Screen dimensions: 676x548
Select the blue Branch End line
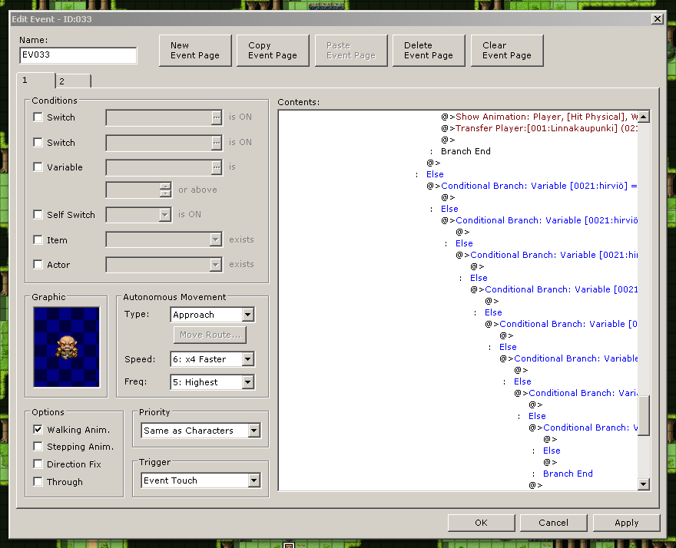coord(568,474)
